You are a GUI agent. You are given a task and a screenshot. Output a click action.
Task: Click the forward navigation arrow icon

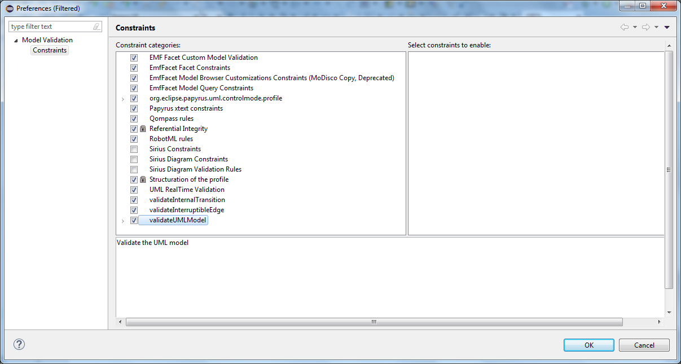pyautogui.click(x=647, y=27)
